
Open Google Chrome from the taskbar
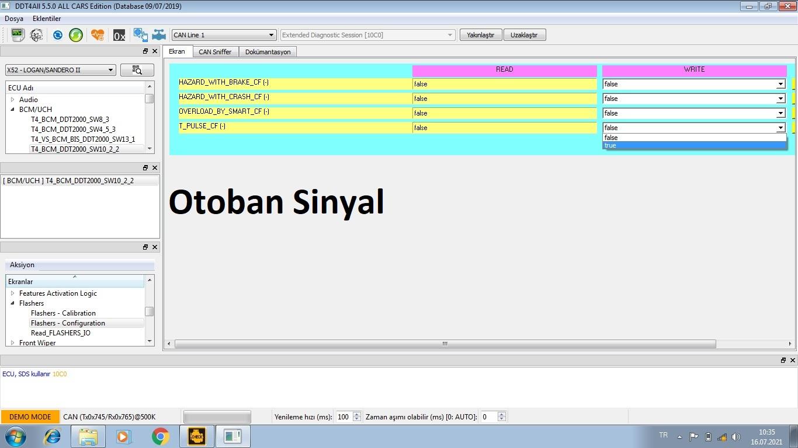coord(161,436)
